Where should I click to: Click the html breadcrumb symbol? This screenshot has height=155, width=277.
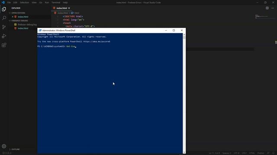click(77, 13)
